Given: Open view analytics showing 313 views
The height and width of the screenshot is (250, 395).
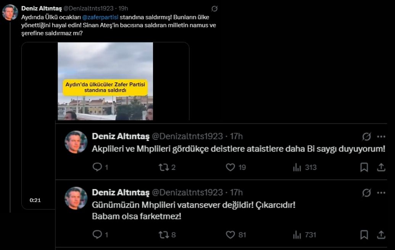Looking at the screenshot, I should point(297,167).
